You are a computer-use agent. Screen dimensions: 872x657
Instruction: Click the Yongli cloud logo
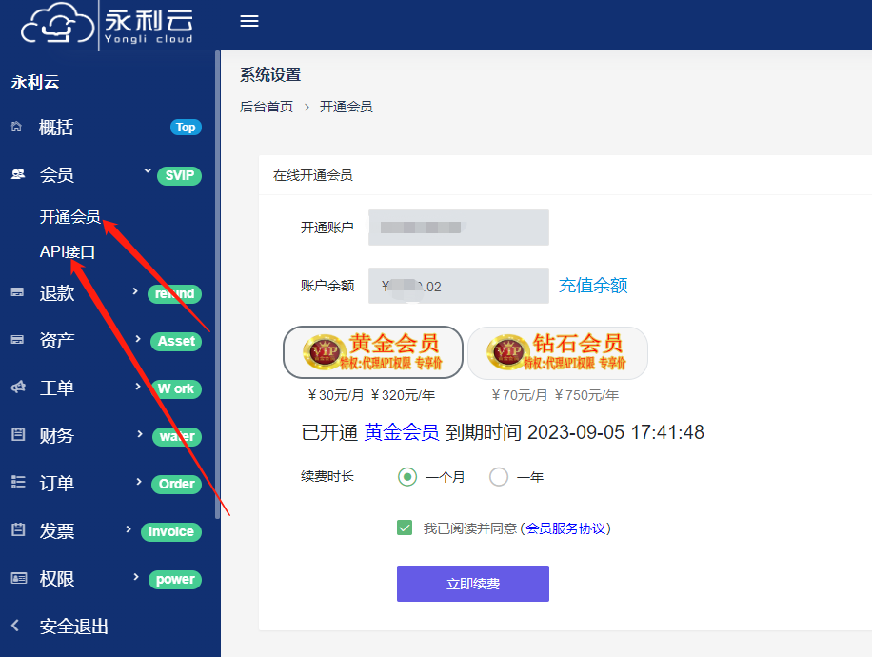point(108,26)
